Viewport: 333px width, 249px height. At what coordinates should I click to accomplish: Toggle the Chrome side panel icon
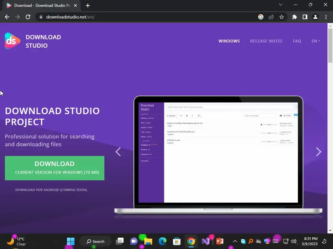pyautogui.click(x=305, y=17)
